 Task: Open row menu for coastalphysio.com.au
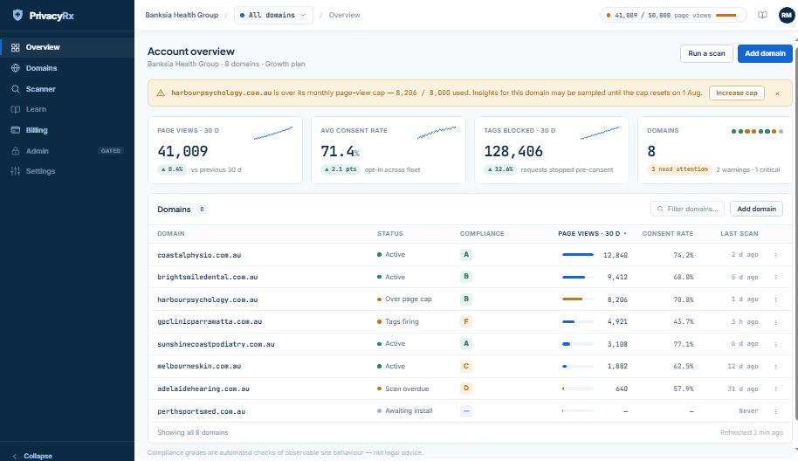click(x=775, y=256)
